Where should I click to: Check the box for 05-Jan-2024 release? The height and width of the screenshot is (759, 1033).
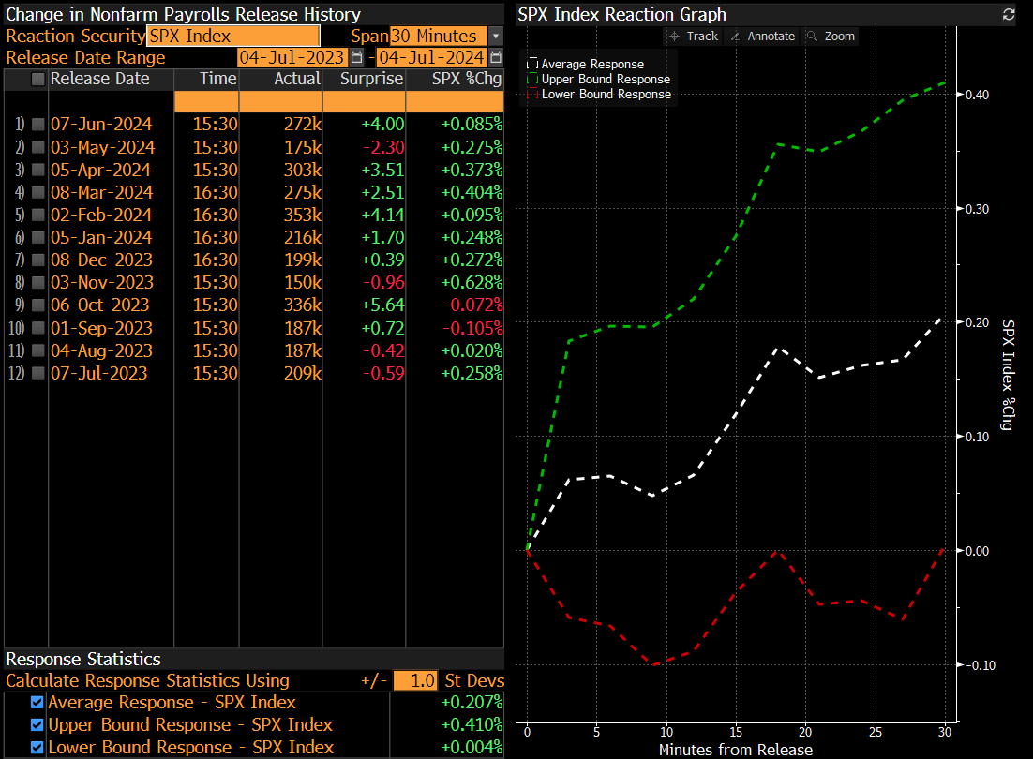coord(38,237)
